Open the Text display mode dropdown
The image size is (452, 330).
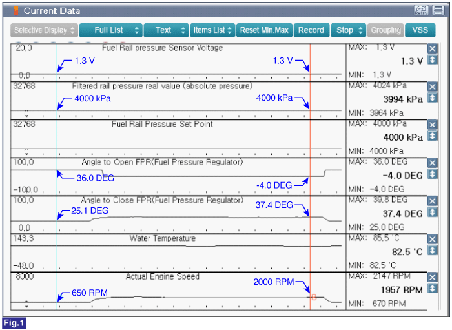click(x=166, y=30)
